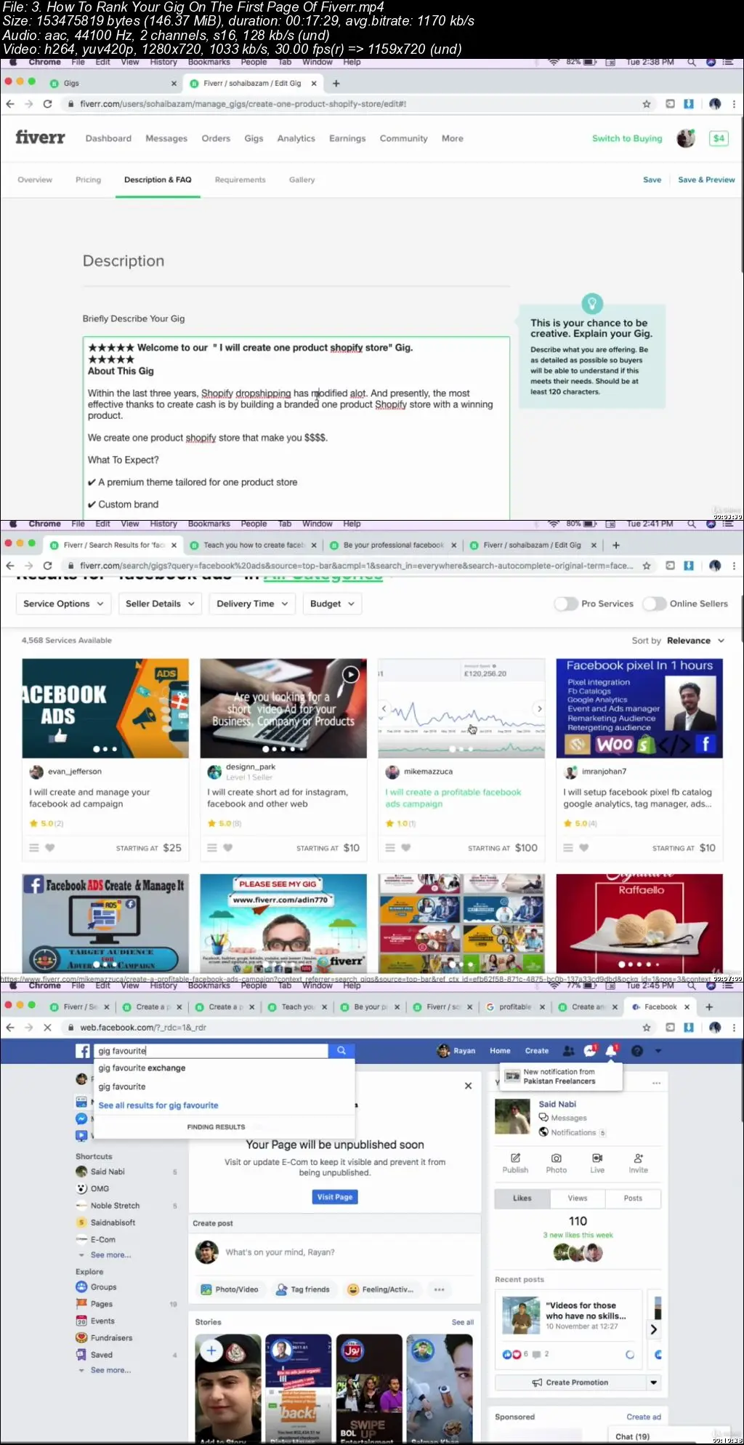Click the Fiverr logo in the Edit Gig window
The height and width of the screenshot is (1445, 744).
coord(40,137)
